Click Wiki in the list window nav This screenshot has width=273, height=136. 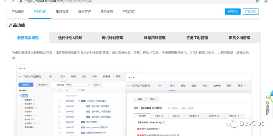95,76
